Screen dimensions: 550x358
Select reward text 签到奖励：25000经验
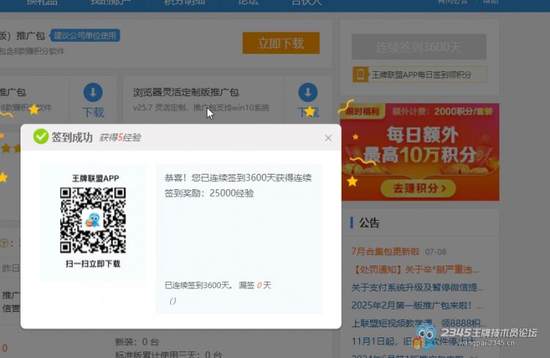(x=209, y=194)
